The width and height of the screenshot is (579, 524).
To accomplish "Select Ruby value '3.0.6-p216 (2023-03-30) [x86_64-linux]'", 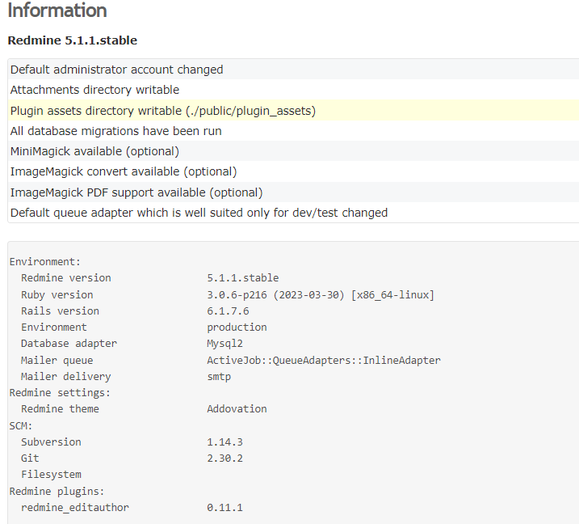I will coord(321,294).
